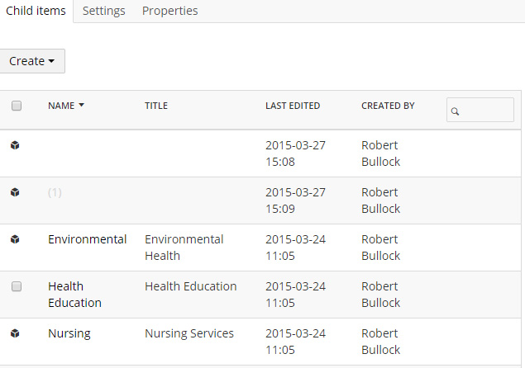
Task: Open the Environmental item link
Action: (x=87, y=239)
